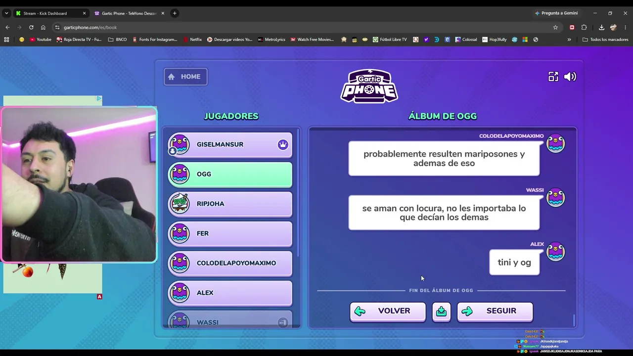This screenshot has height=356, width=633.
Task: Open the Fútbol Libre TV bookmark
Action: [390, 40]
